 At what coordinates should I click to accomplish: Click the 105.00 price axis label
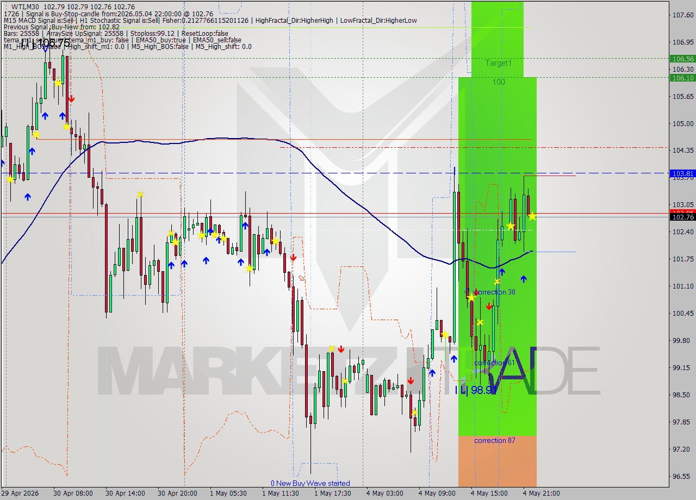click(x=682, y=123)
